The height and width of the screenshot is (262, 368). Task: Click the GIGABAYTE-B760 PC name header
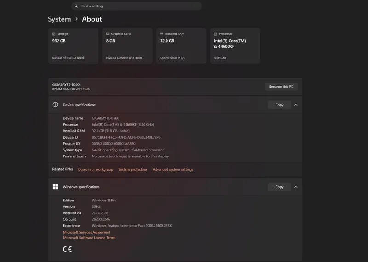(66, 84)
